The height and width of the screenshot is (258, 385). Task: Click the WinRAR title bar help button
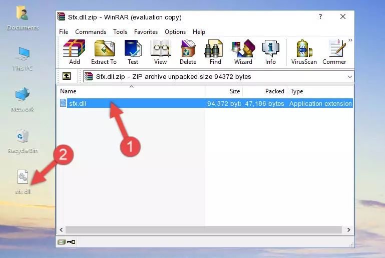[x=320, y=16]
